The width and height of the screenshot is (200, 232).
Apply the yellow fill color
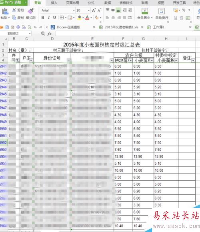79,18
